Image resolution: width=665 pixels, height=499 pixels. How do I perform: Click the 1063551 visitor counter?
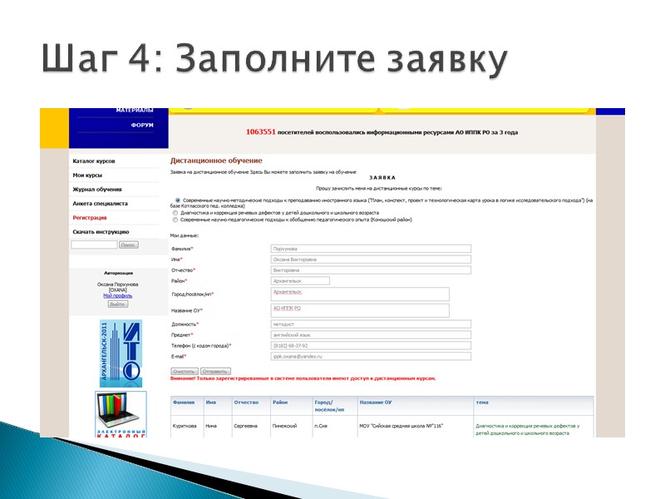click(260, 132)
